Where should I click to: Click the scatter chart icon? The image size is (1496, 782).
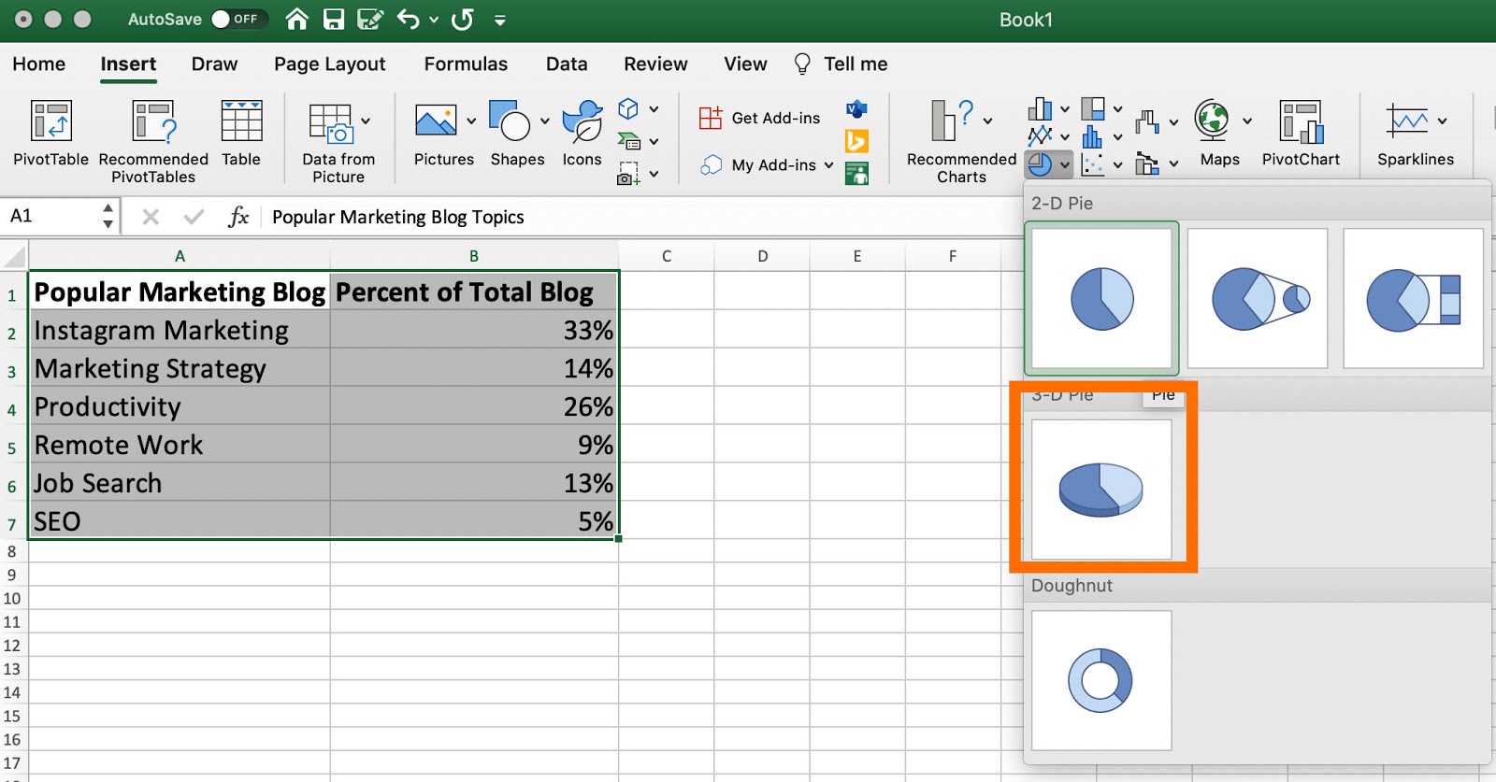click(x=1093, y=164)
